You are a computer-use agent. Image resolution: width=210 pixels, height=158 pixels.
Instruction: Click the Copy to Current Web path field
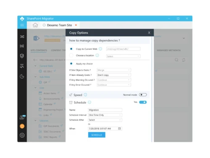coord(123,49)
